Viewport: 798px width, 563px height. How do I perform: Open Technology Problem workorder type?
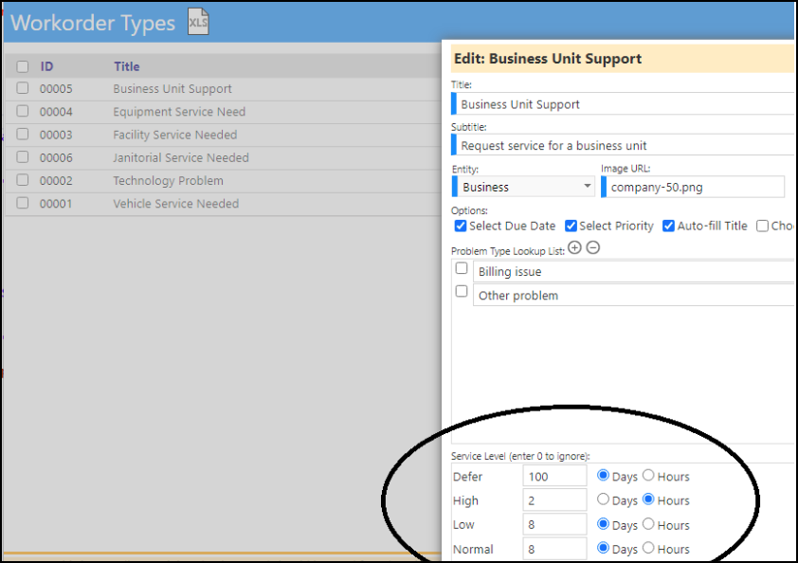pyautogui.click(x=168, y=181)
